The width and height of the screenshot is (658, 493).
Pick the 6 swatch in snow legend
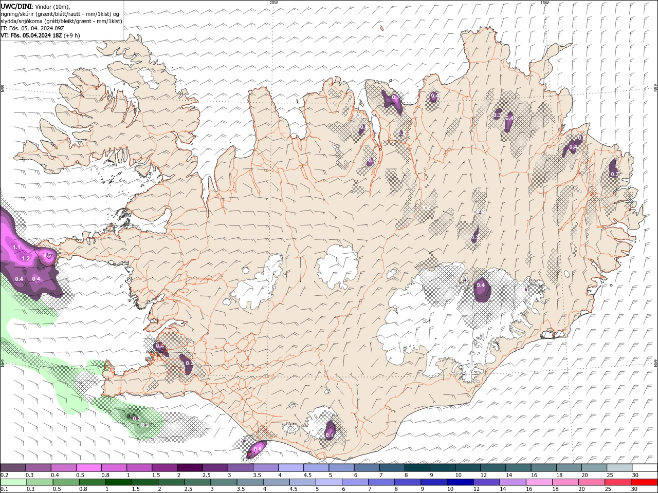coord(367,468)
